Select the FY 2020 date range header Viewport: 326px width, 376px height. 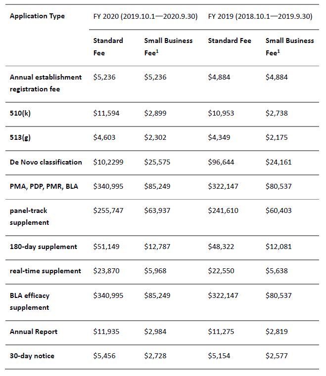pos(145,16)
